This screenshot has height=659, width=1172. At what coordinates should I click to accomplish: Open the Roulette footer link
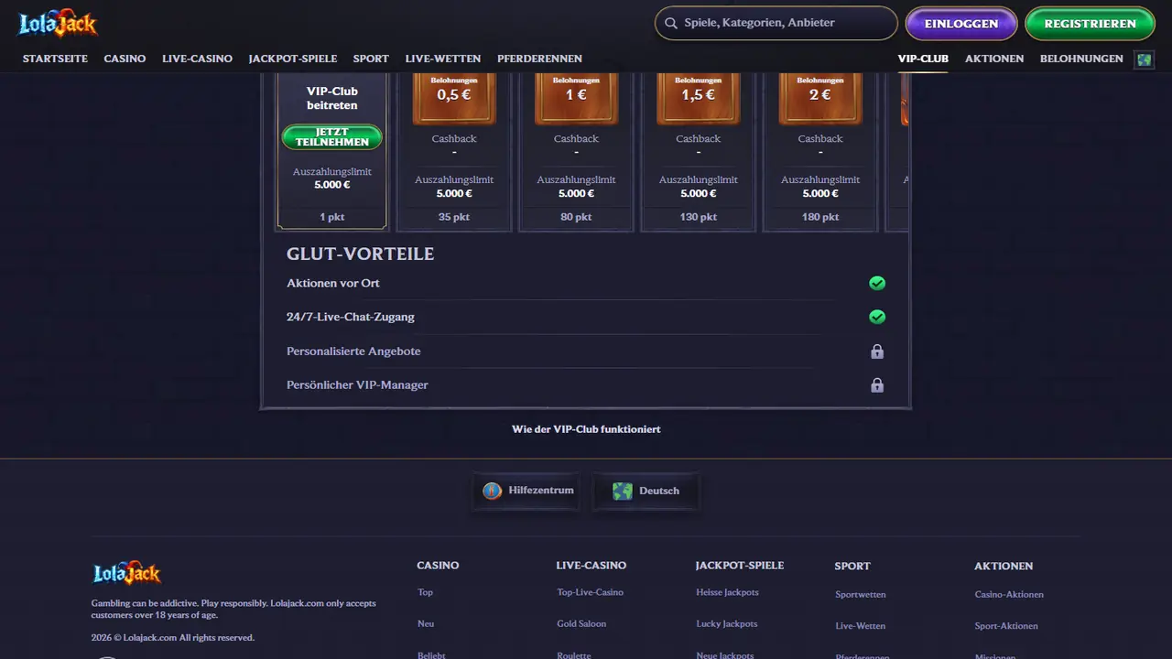[x=574, y=655]
